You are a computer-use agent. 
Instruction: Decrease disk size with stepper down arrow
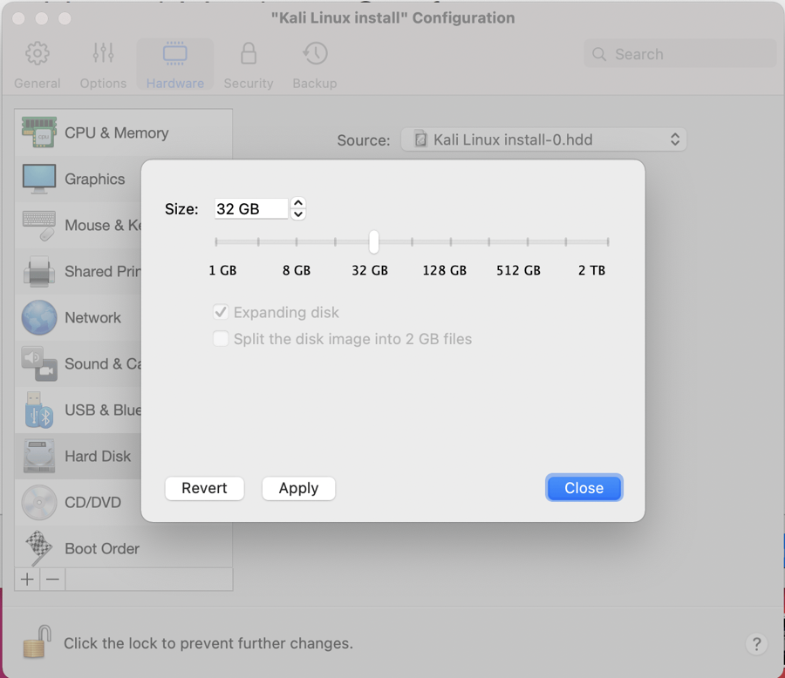point(298,214)
